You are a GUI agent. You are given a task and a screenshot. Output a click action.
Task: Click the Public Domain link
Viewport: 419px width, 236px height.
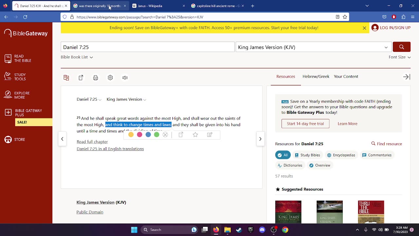tap(90, 212)
